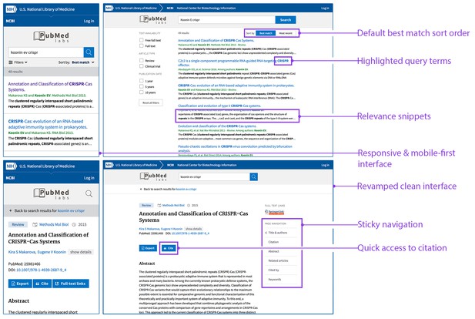Click the back arrow before 'Back to search results' in mobile article
475x319 pixels.
point(11,210)
